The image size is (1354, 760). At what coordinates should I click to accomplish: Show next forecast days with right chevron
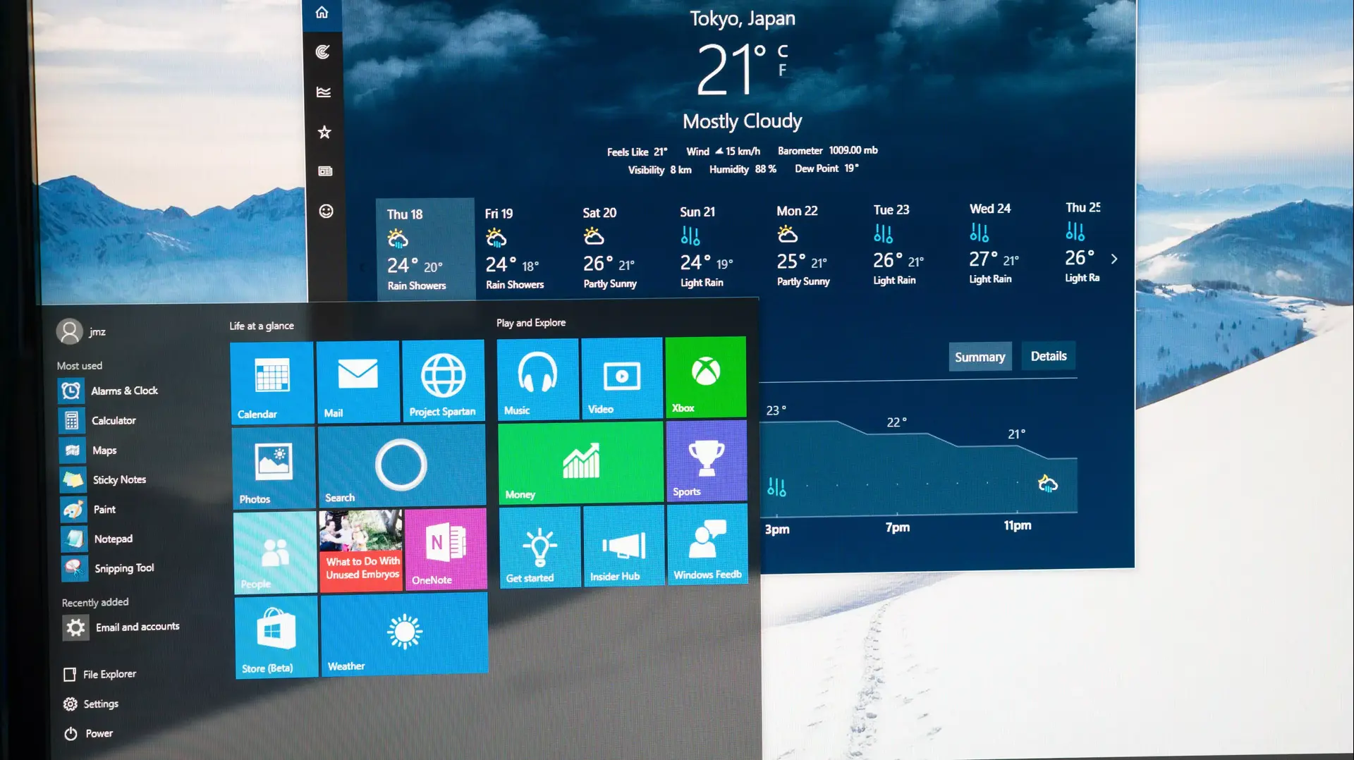click(1114, 259)
